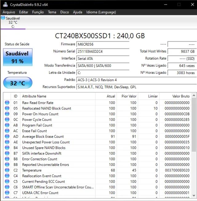Click the Interface field Serial ATA

103,59
